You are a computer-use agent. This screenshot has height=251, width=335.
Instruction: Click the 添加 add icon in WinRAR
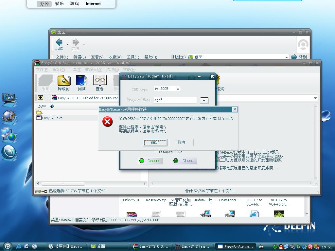tap(45, 83)
